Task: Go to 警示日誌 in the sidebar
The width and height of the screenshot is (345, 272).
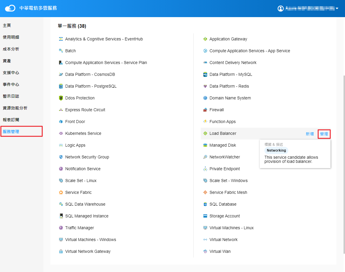Action: pos(11,96)
